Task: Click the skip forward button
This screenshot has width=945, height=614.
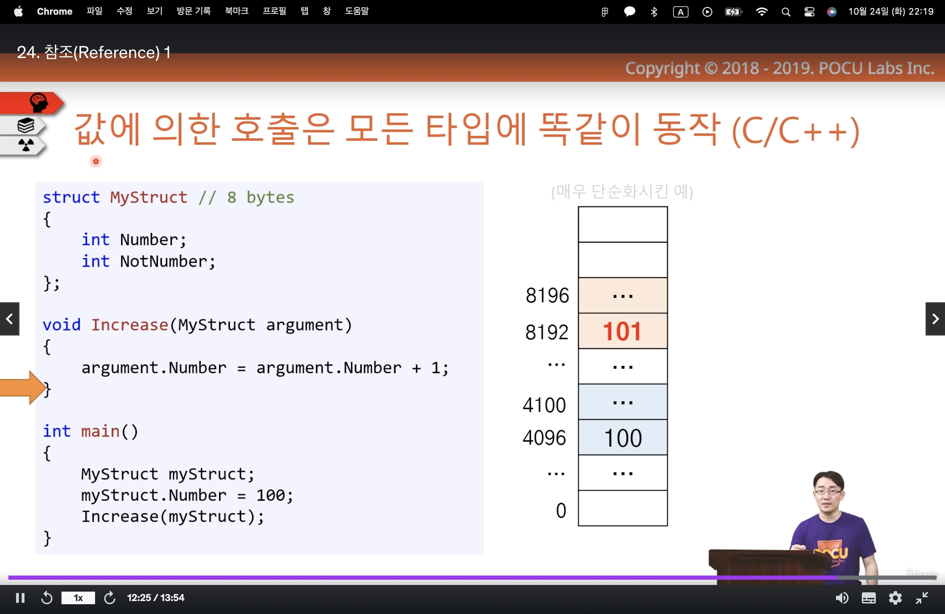Action: pyautogui.click(x=110, y=598)
